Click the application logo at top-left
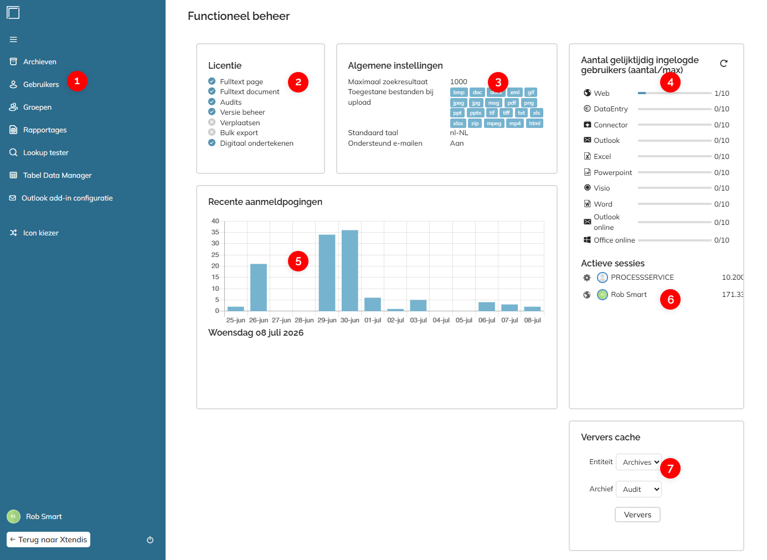 coord(13,12)
